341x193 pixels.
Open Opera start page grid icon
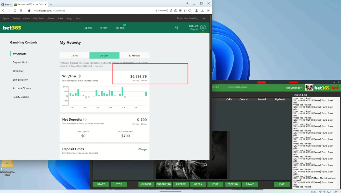[x=21, y=11]
